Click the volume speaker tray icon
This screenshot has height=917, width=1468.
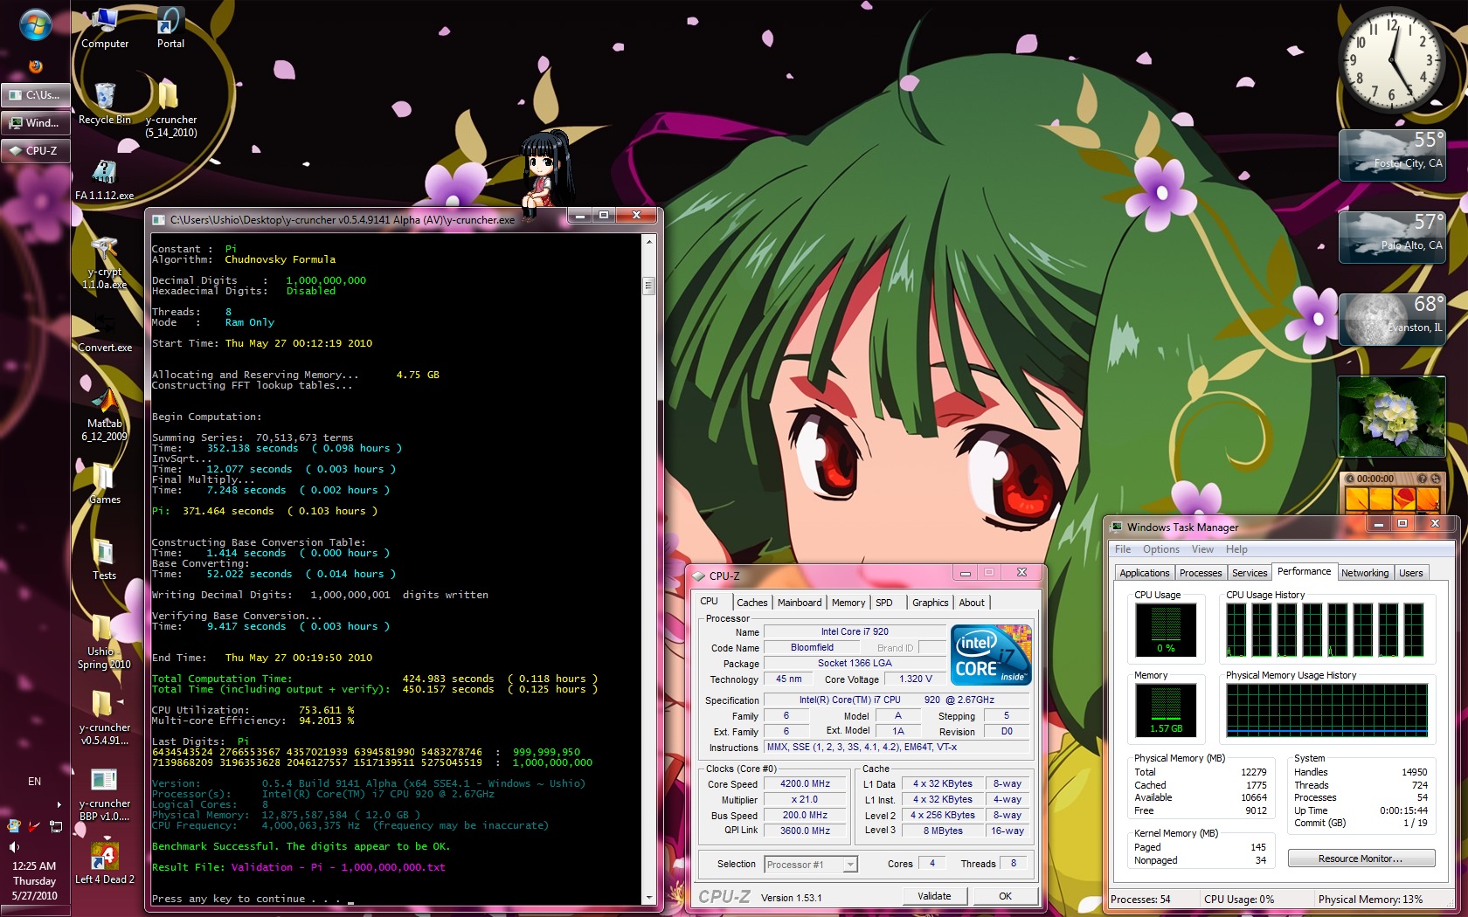pos(14,847)
